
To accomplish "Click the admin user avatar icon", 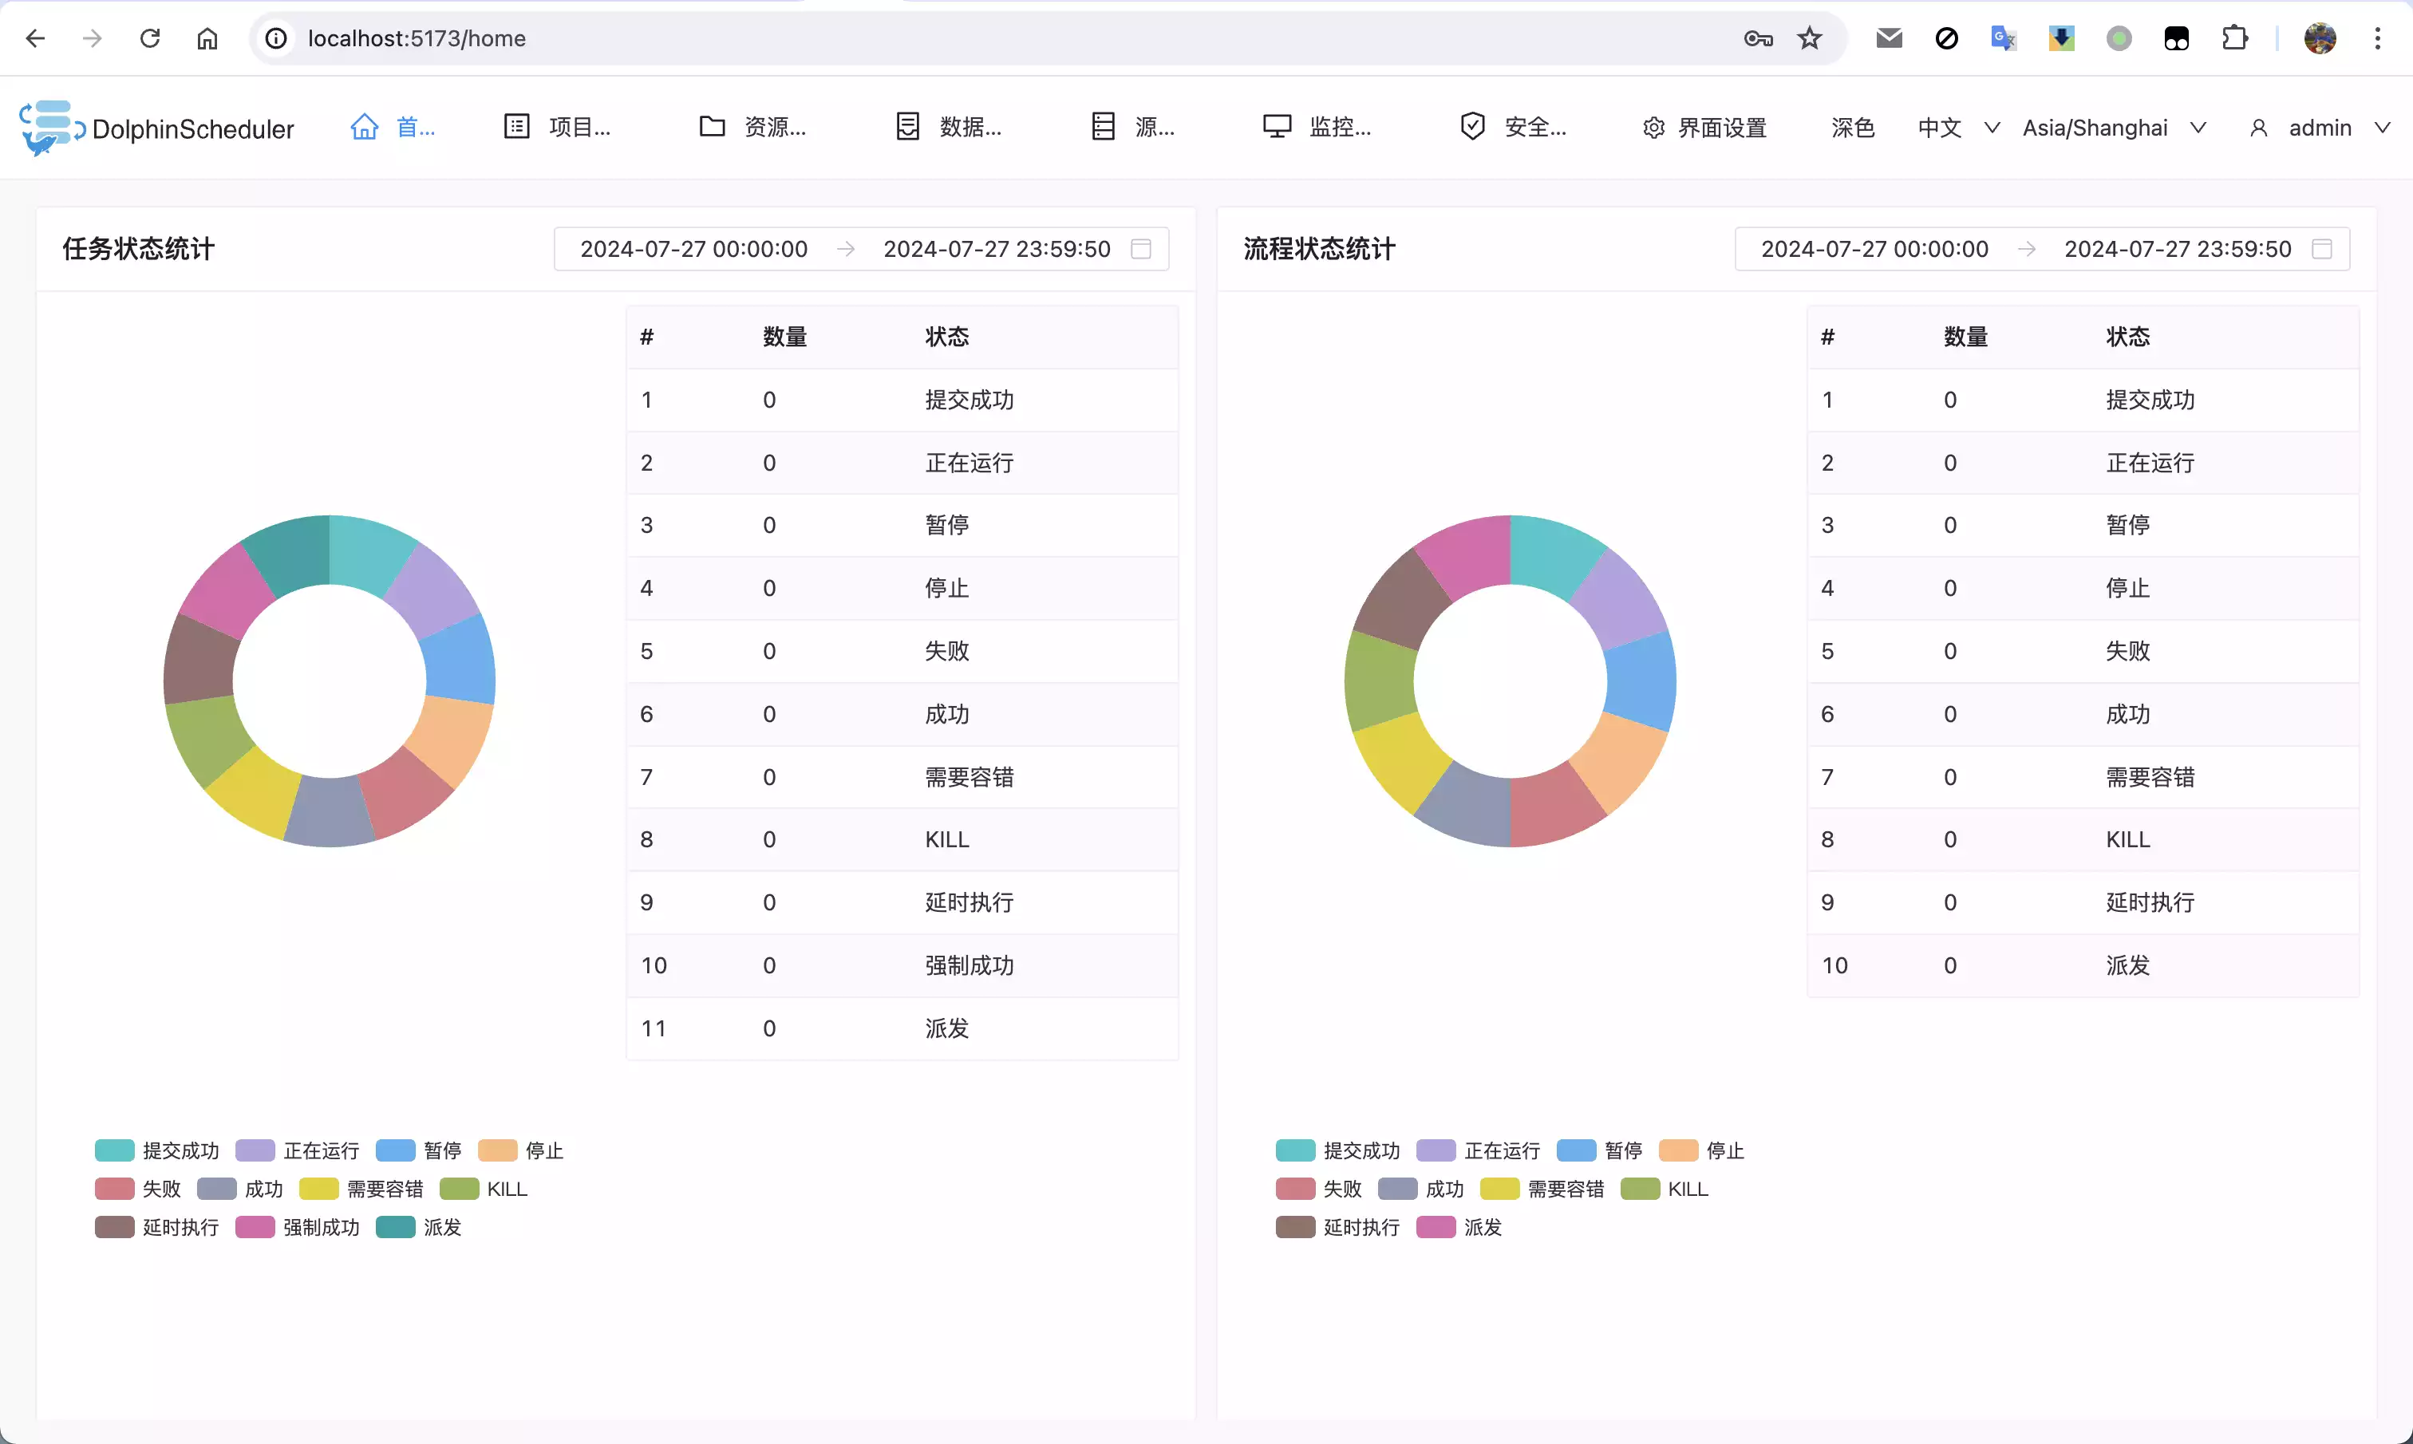I will pyautogui.click(x=2259, y=128).
